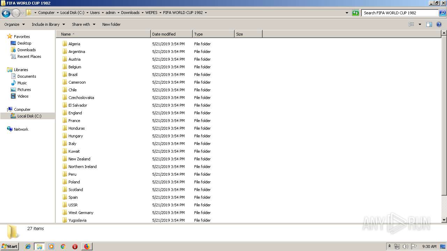Create a New folder
This screenshot has height=251, width=447.
111,24
